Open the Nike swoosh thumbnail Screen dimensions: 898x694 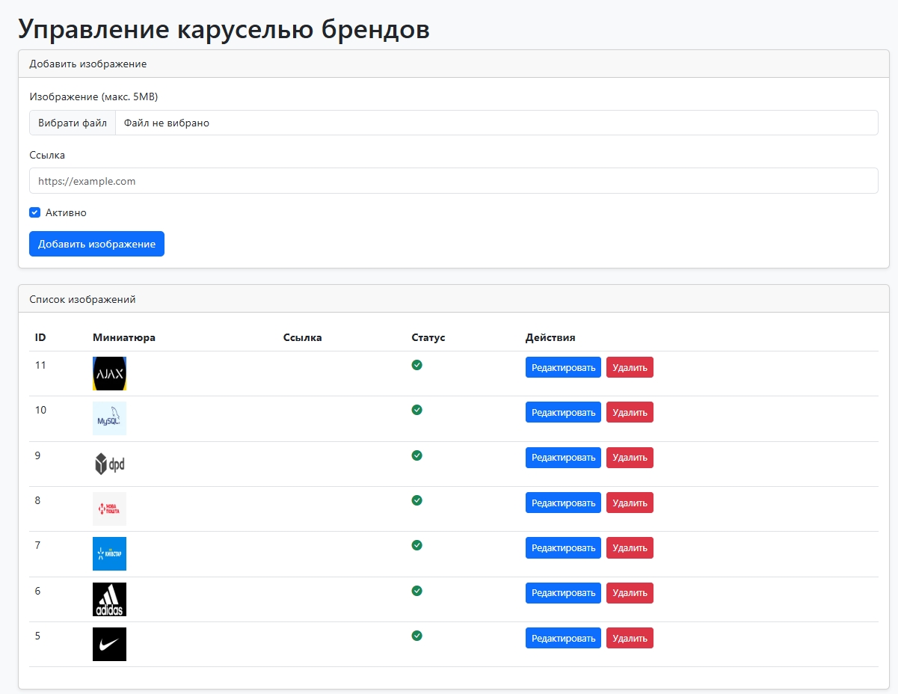tap(109, 644)
